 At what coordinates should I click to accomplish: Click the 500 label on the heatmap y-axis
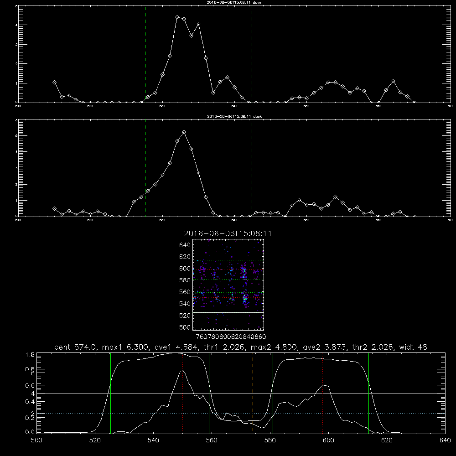point(185,327)
